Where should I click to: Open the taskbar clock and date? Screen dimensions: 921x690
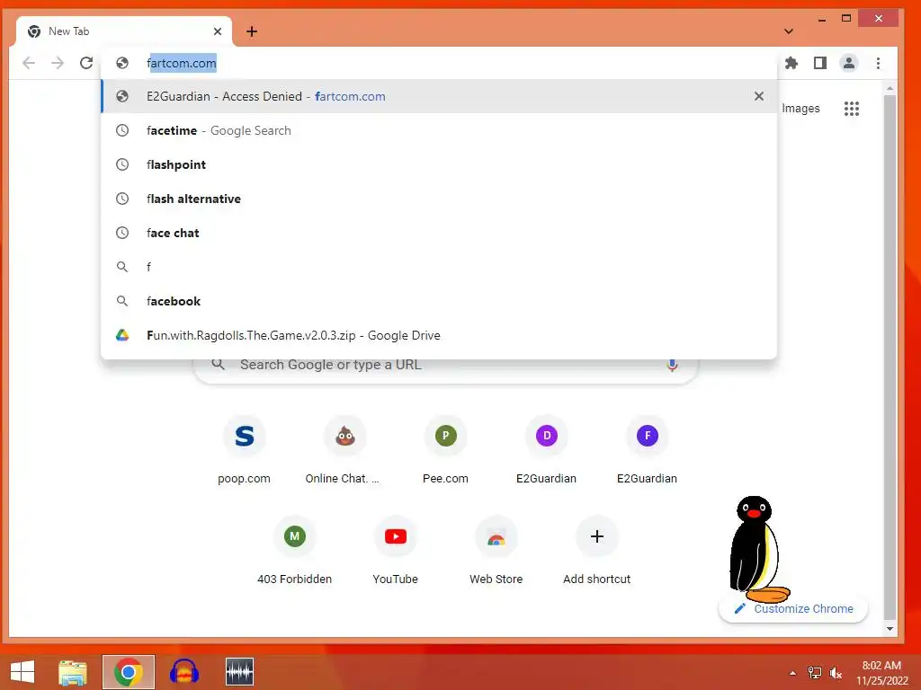click(881, 673)
